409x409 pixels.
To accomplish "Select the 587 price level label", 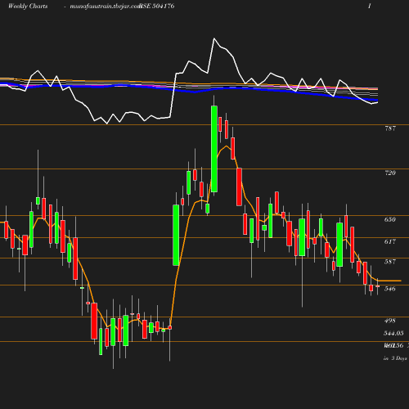I will click(390, 262).
